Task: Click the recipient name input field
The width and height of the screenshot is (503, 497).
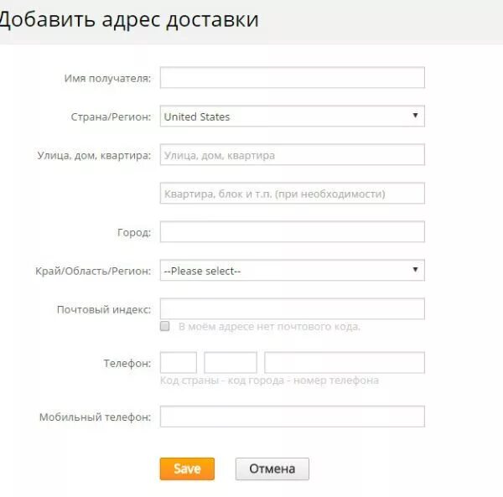Action: pos(293,78)
